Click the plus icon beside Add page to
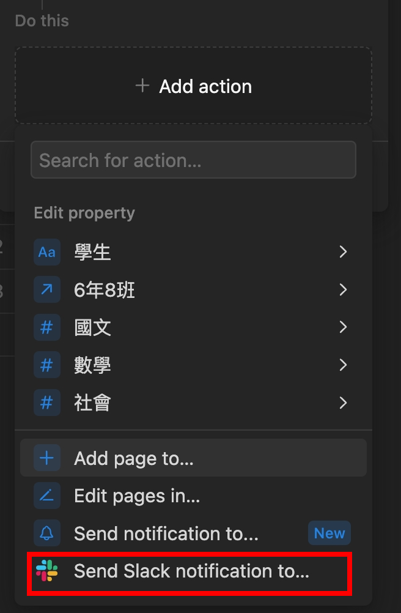401x613 pixels. 47,458
